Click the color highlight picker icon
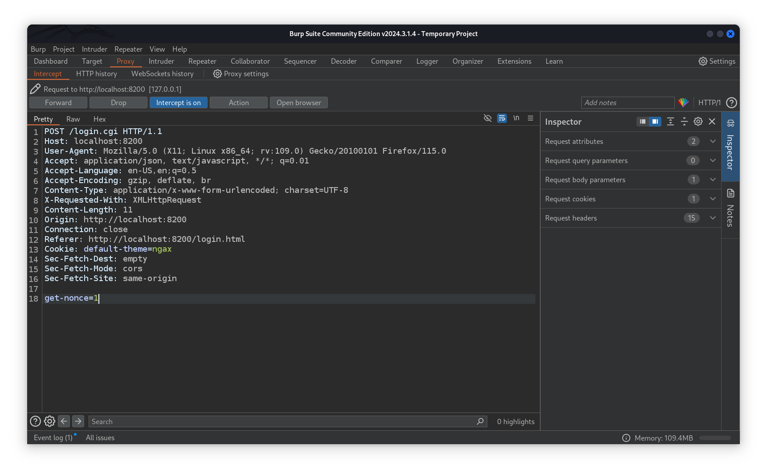 [683, 103]
